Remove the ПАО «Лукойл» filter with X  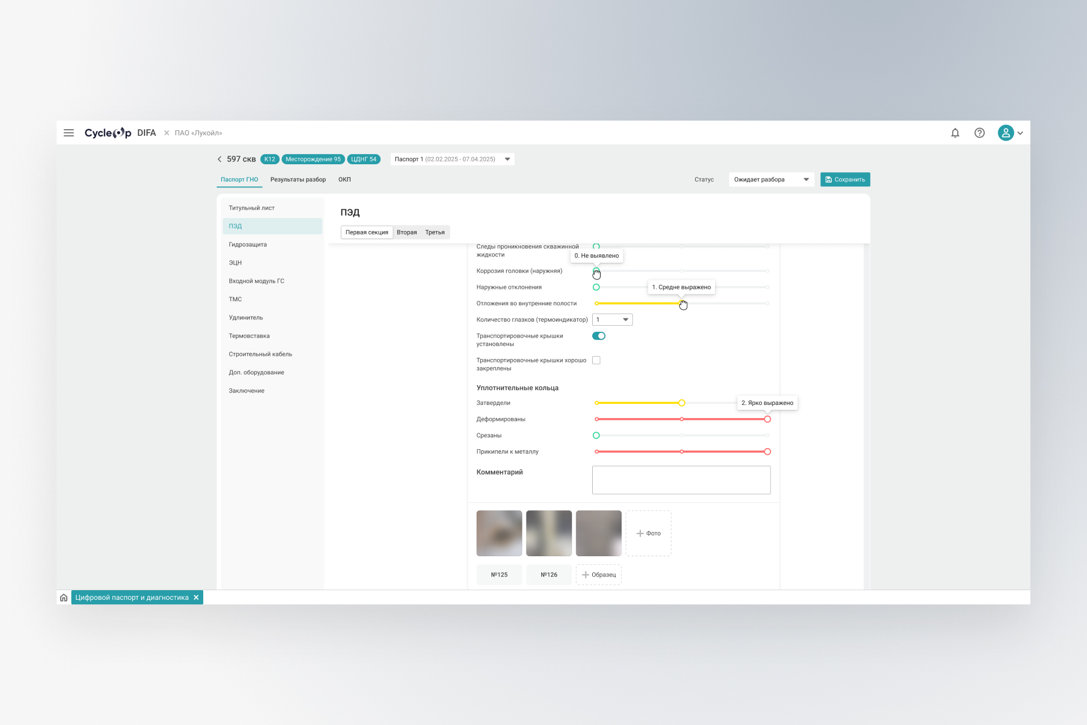pos(166,133)
